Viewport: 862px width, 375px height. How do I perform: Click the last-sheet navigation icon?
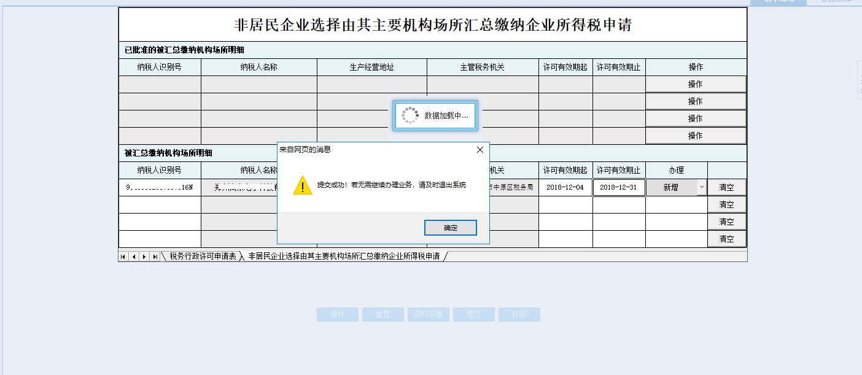point(154,257)
